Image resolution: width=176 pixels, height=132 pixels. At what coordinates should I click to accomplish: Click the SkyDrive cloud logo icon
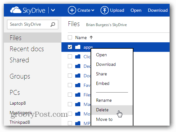[x=16, y=10]
